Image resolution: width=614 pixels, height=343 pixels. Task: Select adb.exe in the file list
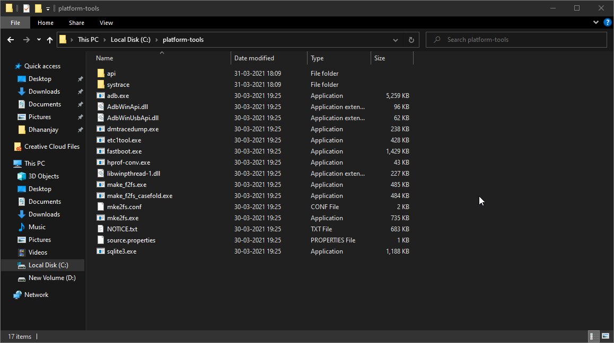coord(117,95)
